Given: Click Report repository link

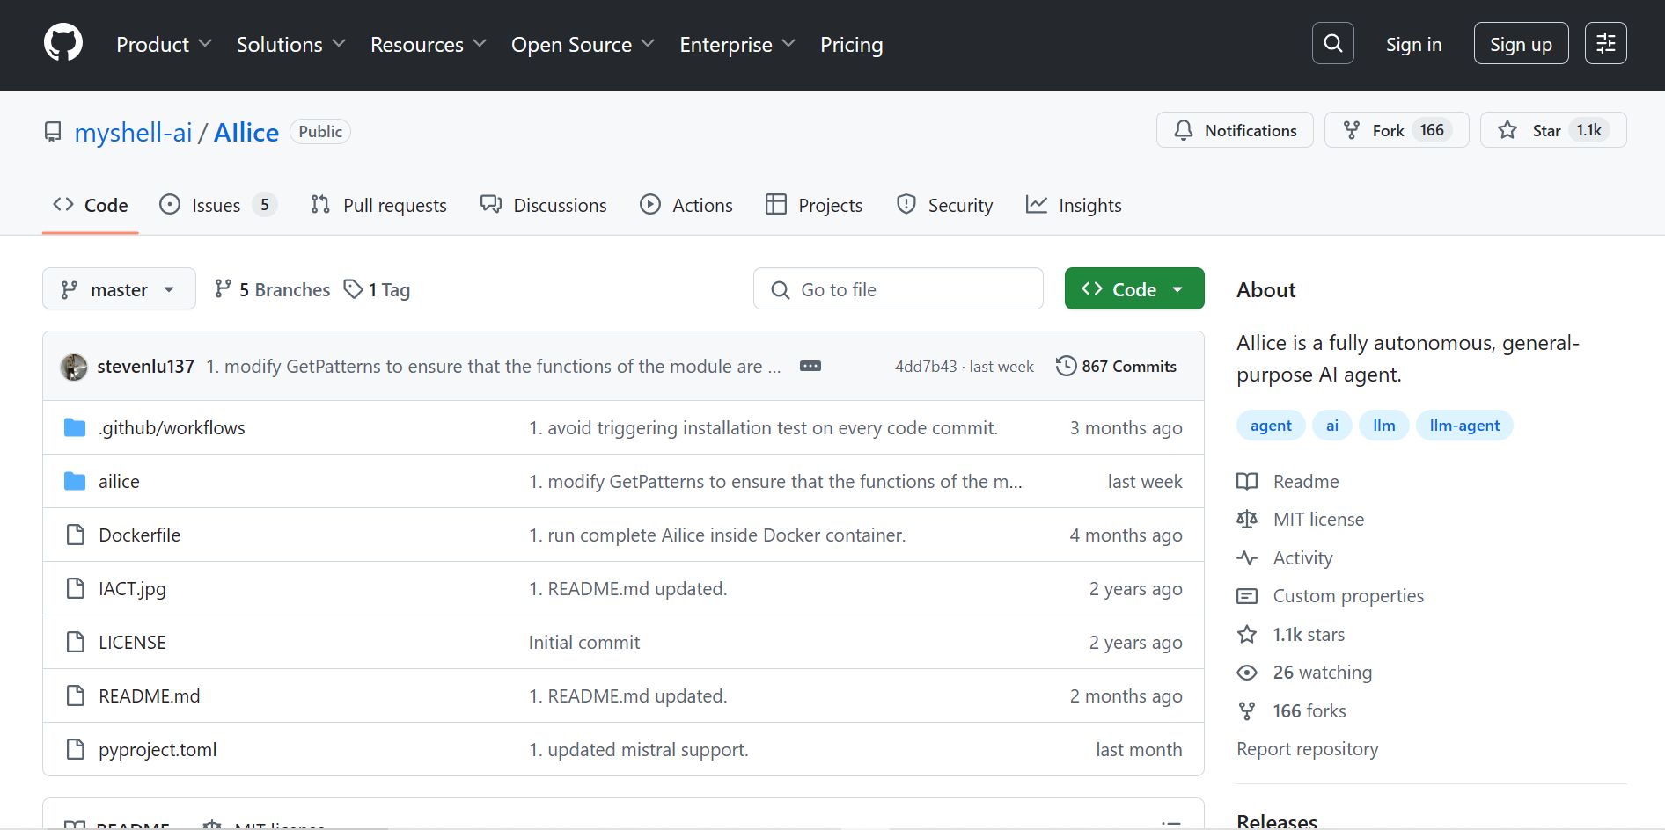Looking at the screenshot, I should [1307, 749].
